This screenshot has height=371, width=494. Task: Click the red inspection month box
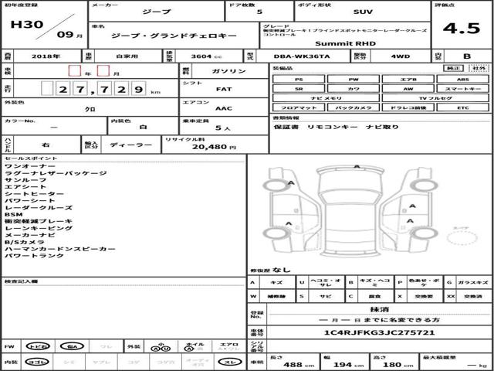pyautogui.click(x=103, y=70)
